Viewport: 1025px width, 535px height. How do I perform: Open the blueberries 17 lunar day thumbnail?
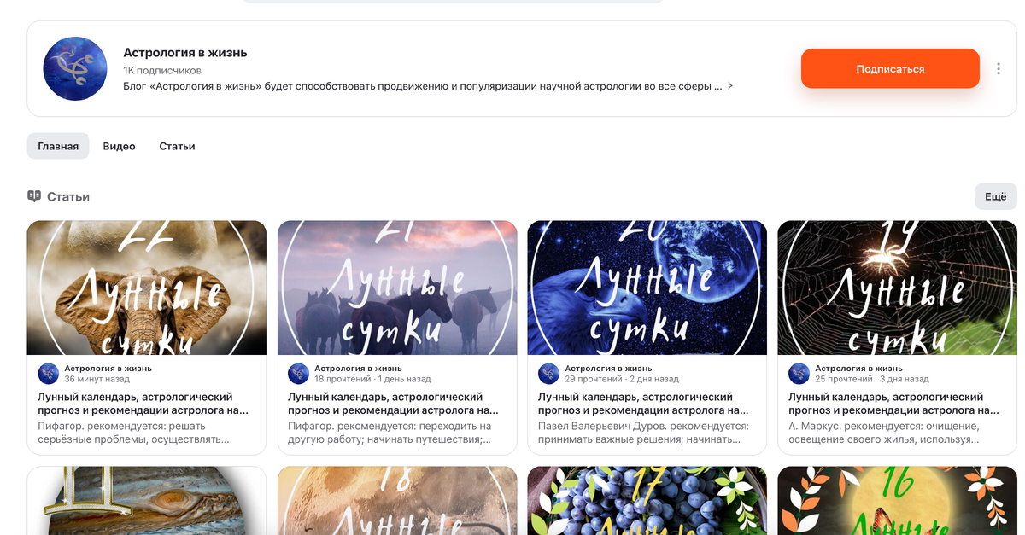(x=647, y=500)
